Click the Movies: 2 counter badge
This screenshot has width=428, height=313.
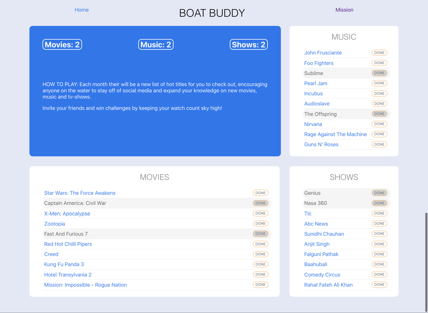coord(62,44)
